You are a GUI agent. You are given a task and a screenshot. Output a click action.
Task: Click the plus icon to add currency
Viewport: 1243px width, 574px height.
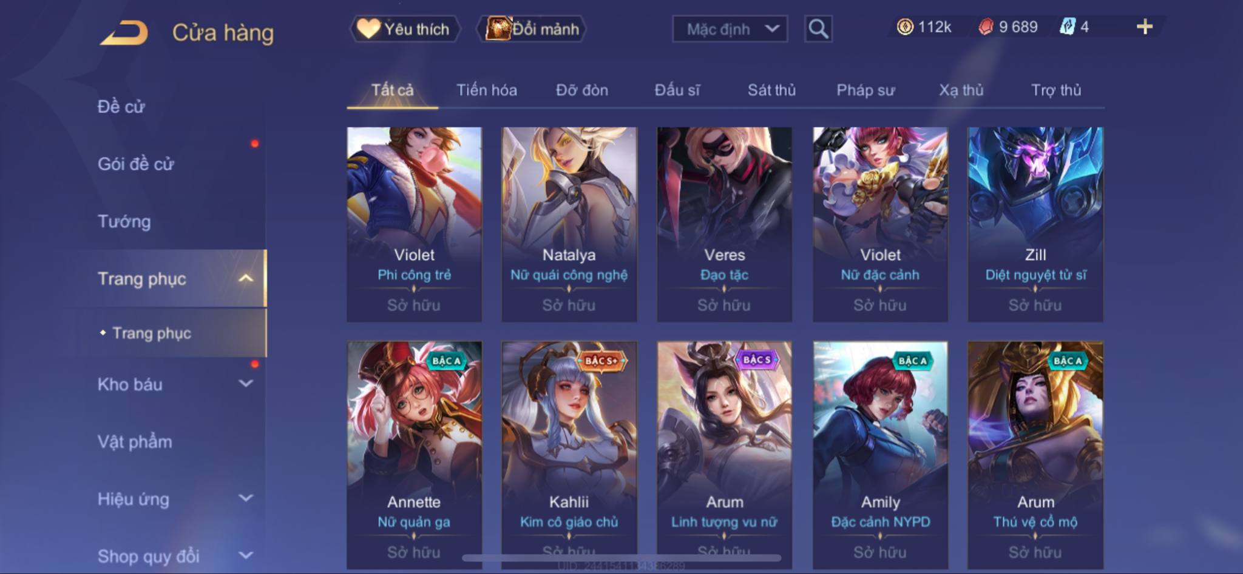pos(1145,27)
